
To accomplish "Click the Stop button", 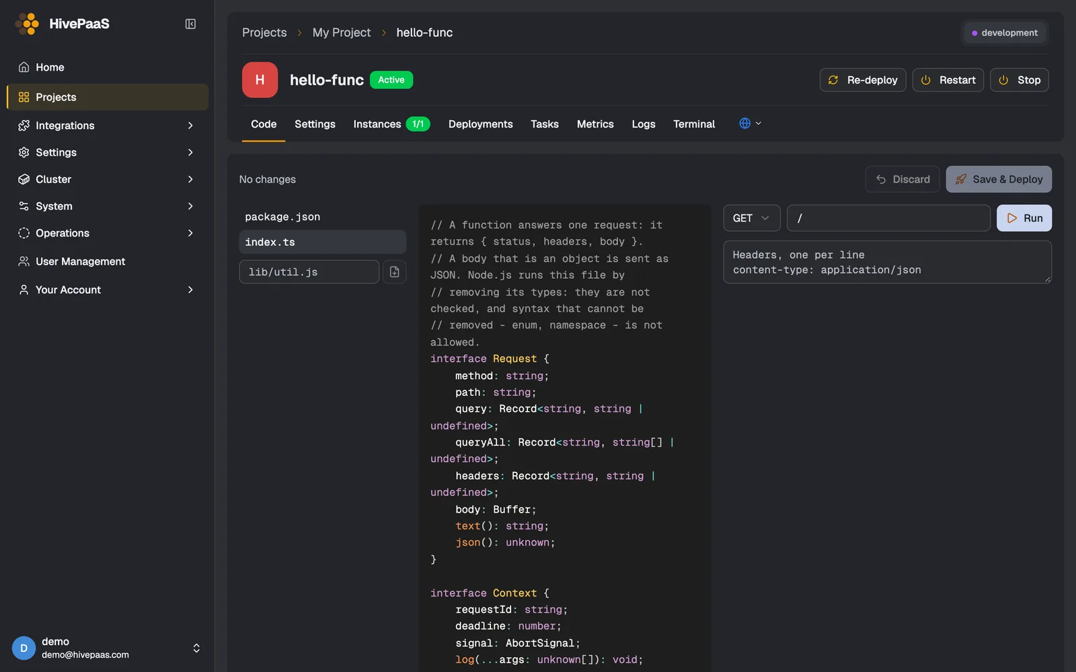I will [1020, 80].
